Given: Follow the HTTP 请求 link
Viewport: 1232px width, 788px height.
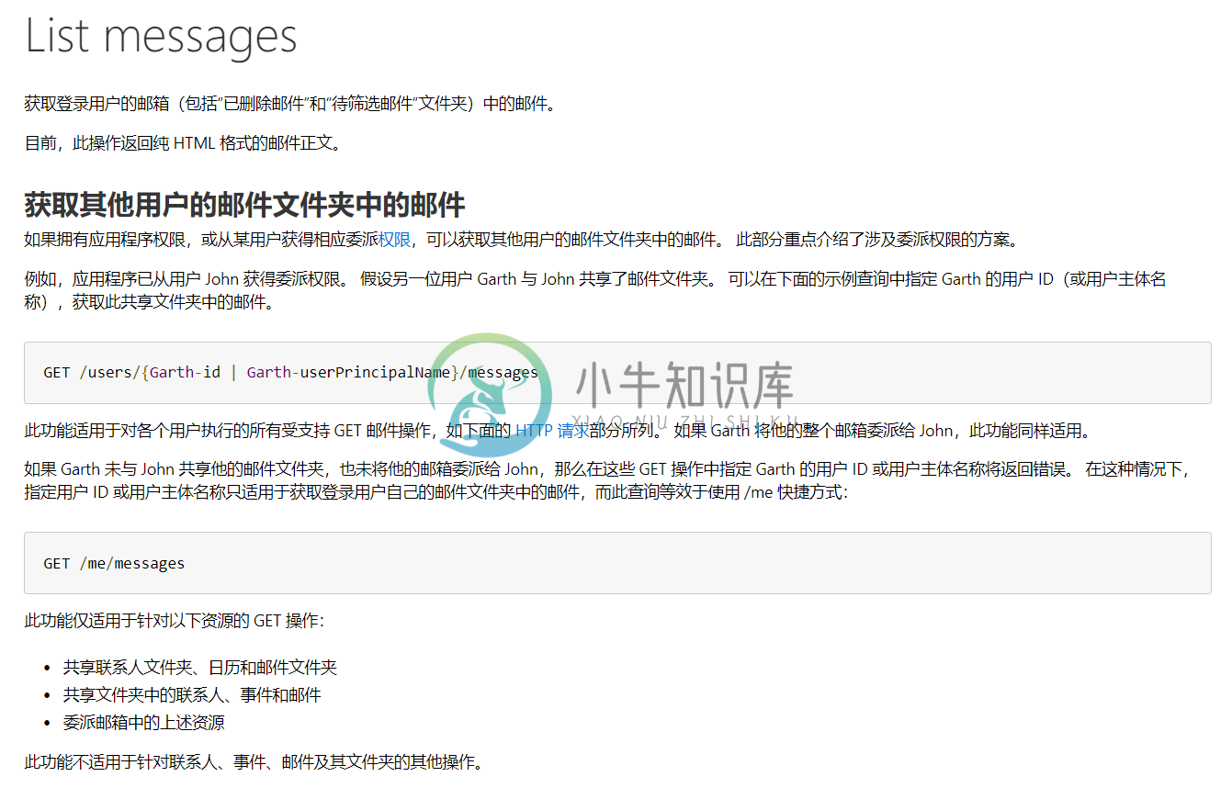Looking at the screenshot, I should 552,430.
